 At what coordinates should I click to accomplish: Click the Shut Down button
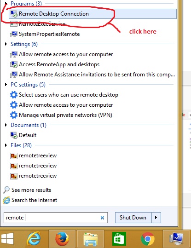click(133, 218)
